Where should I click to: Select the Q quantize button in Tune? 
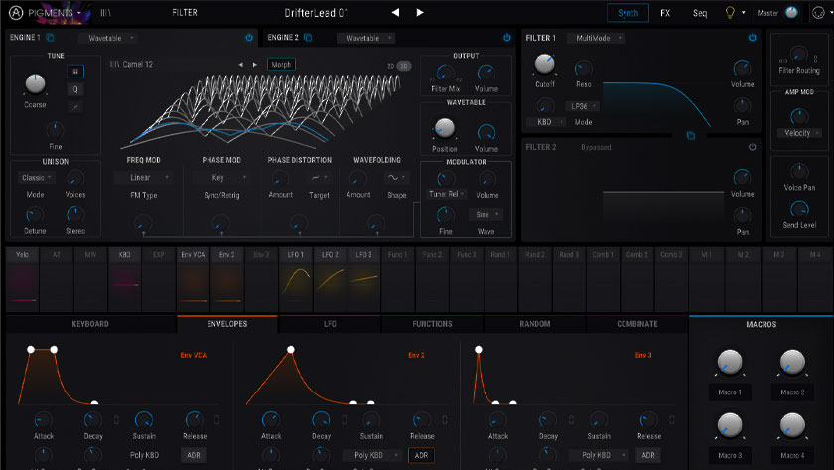(x=75, y=87)
